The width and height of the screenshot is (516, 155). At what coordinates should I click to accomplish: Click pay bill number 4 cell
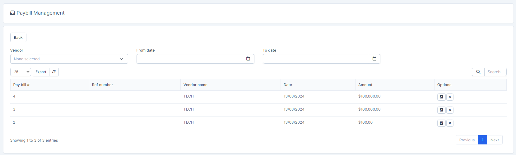[x=50, y=97]
